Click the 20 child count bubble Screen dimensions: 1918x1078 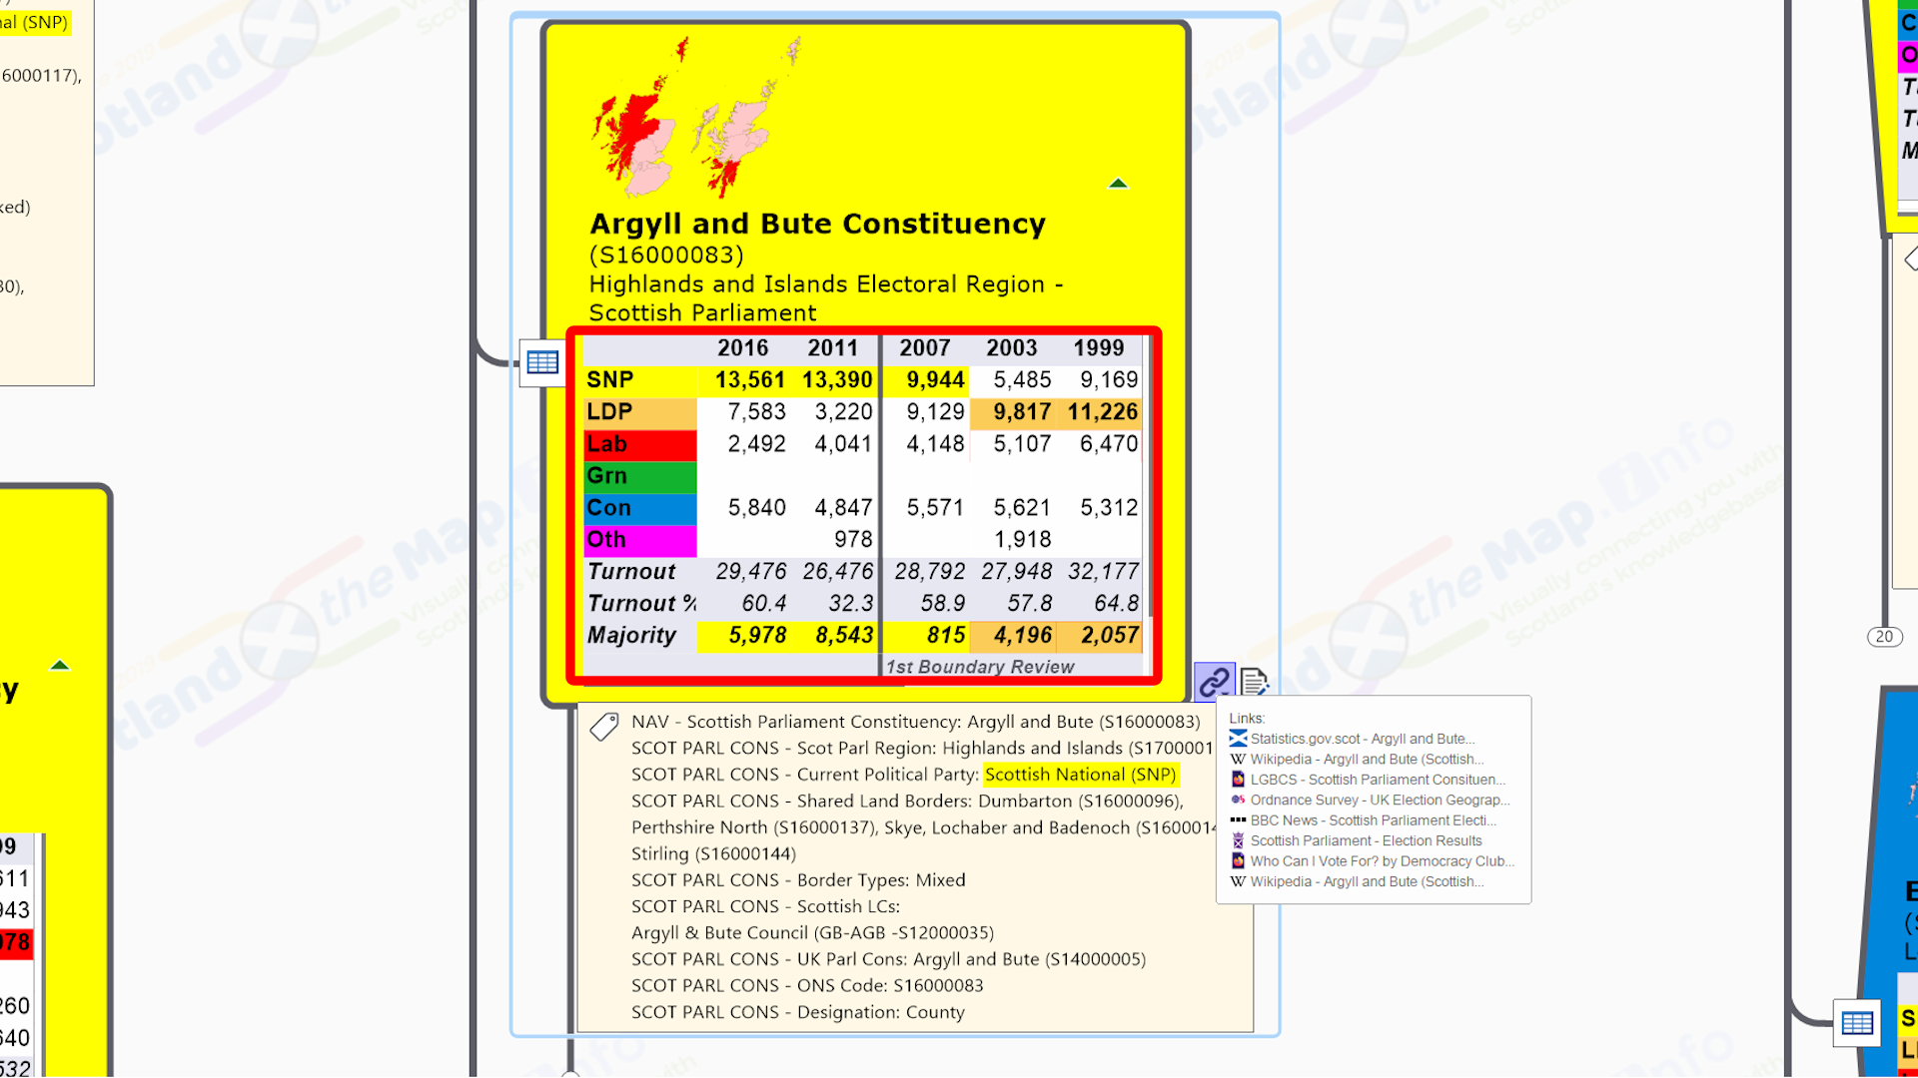coord(1884,637)
